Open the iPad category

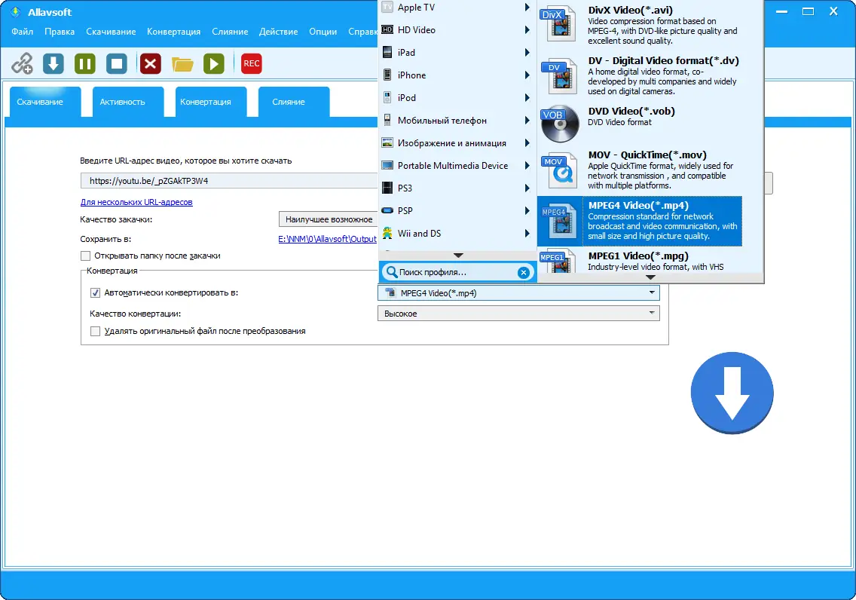tap(456, 53)
